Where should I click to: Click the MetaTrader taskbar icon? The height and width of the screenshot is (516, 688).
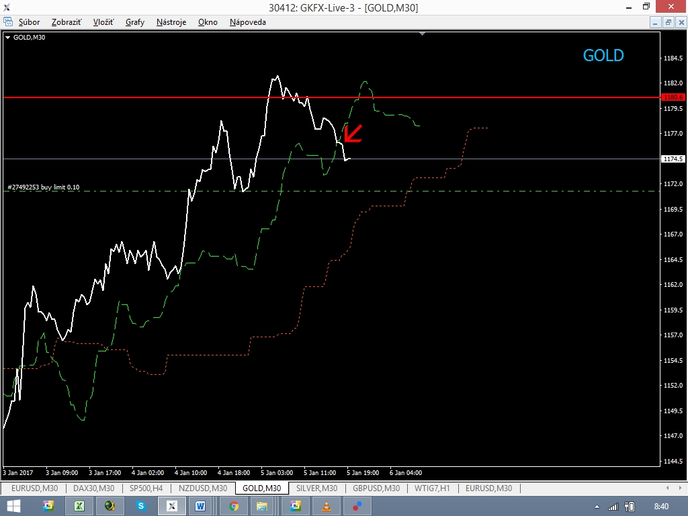coord(171,507)
